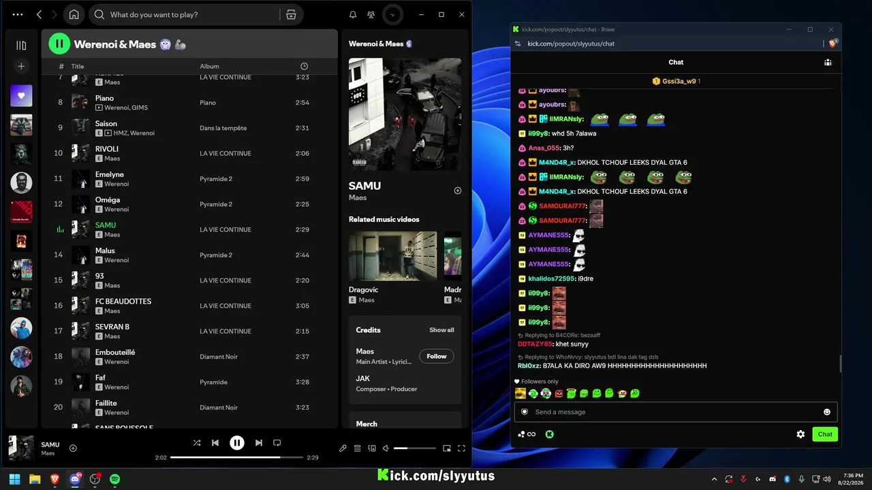Send message with the green Chat button
The image size is (872, 490).
click(x=825, y=434)
